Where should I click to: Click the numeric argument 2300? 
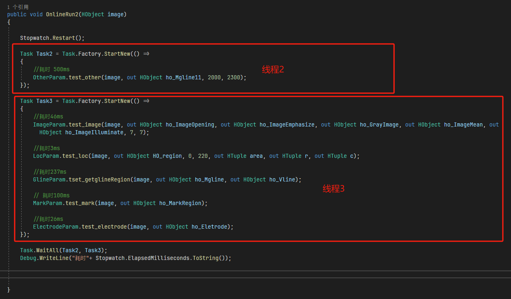[x=233, y=77]
